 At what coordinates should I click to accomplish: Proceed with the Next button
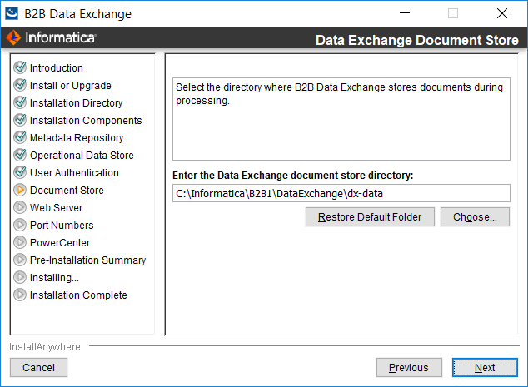(x=485, y=368)
